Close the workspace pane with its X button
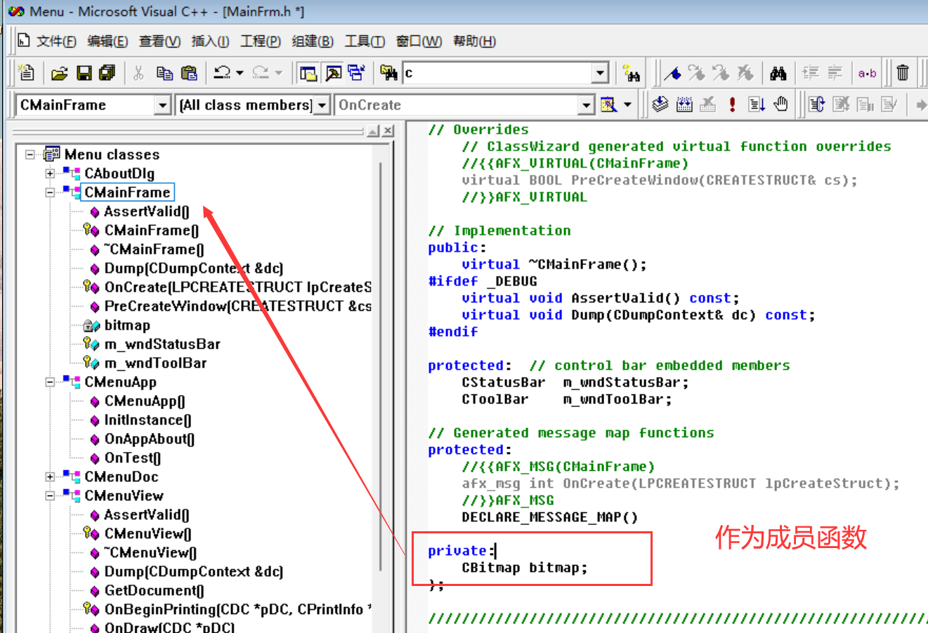The width and height of the screenshot is (928, 633). point(388,131)
